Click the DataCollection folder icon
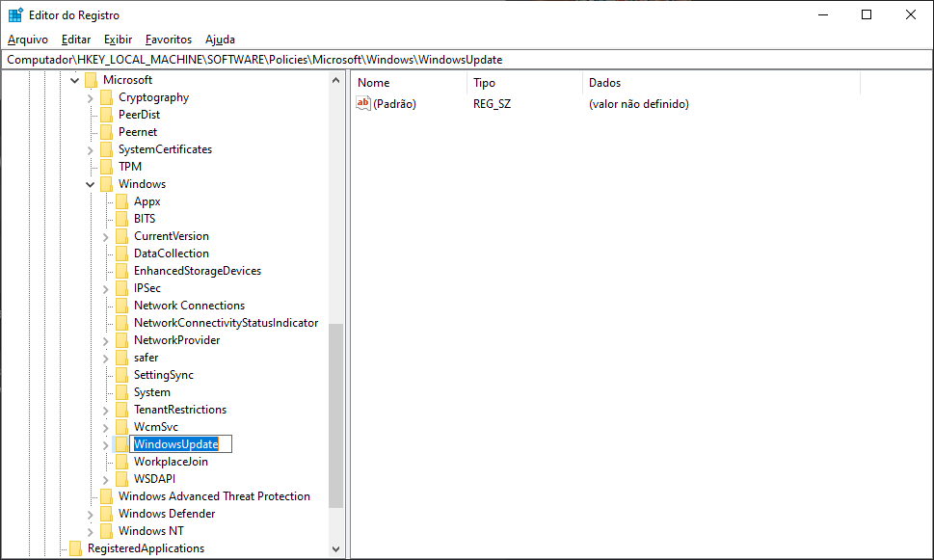The height and width of the screenshot is (560, 934). click(x=121, y=253)
